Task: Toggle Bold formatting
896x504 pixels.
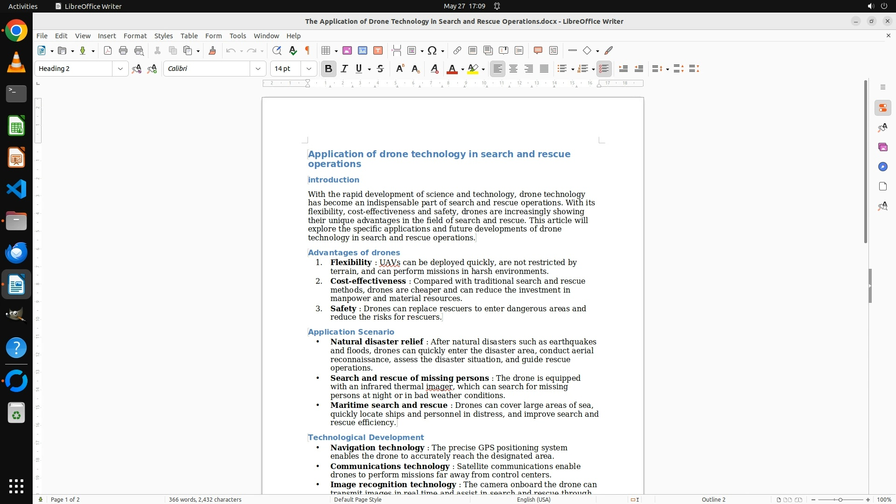Action: tap(328, 69)
